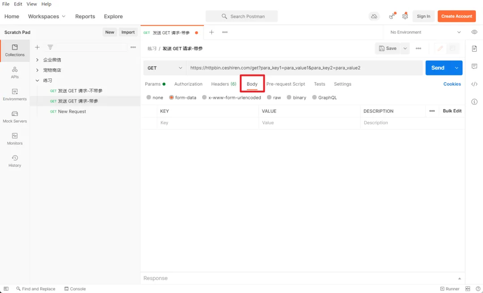Open tab bar three-dot options menu
Screen dimensions: 483x293
pyautogui.click(x=225, y=32)
